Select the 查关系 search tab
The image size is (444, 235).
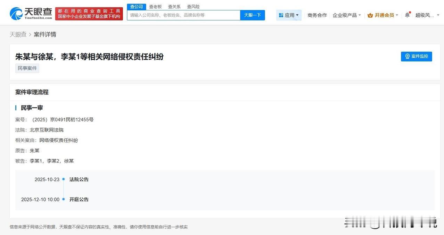pyautogui.click(x=174, y=6)
